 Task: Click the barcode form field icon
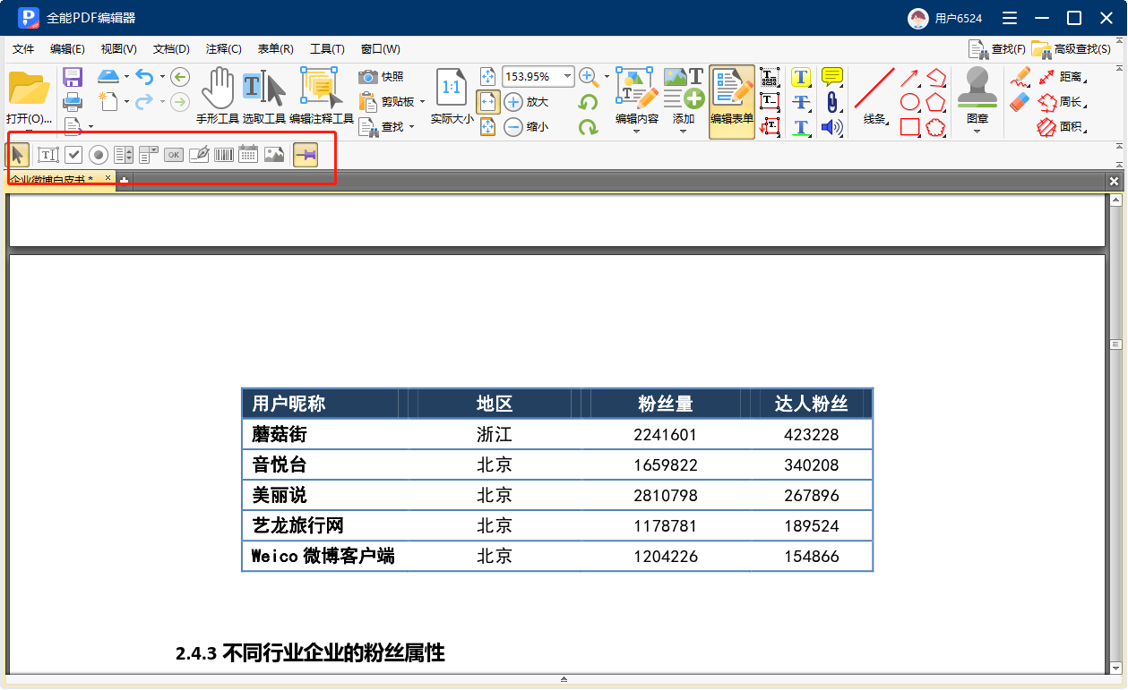click(x=224, y=155)
